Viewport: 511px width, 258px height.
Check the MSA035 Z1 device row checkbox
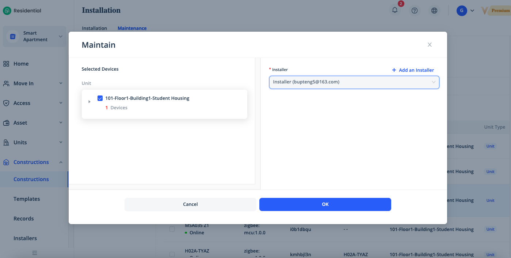pos(172,229)
